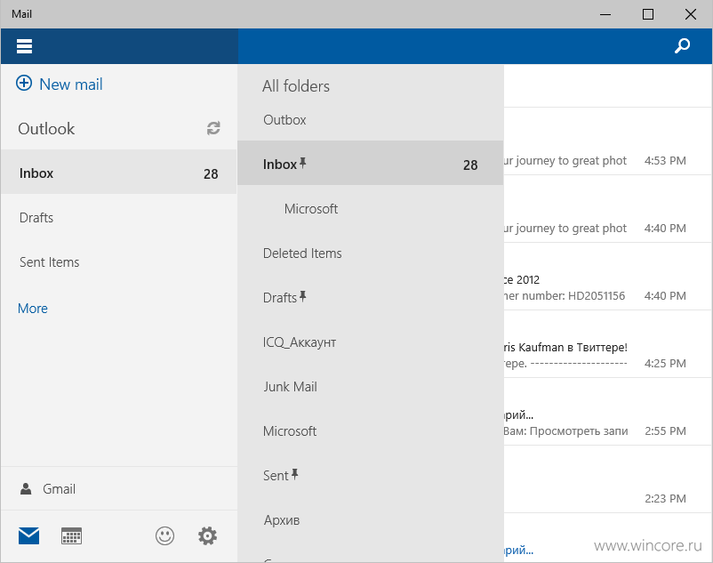Switch to the Mail envelope icon
Screen dimensions: 713x563
(x=28, y=535)
